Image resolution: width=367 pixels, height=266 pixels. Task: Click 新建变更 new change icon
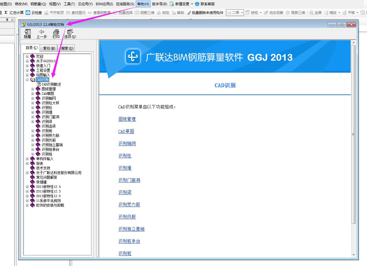click(172, 4)
